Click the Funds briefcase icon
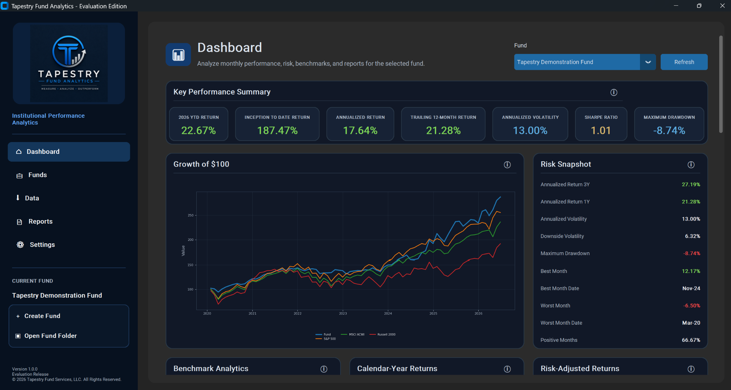Screen dimensions: 731x390 (20, 175)
